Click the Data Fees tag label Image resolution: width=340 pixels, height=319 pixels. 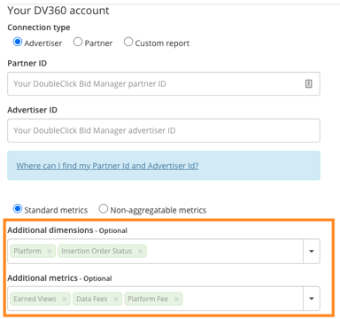click(x=92, y=299)
